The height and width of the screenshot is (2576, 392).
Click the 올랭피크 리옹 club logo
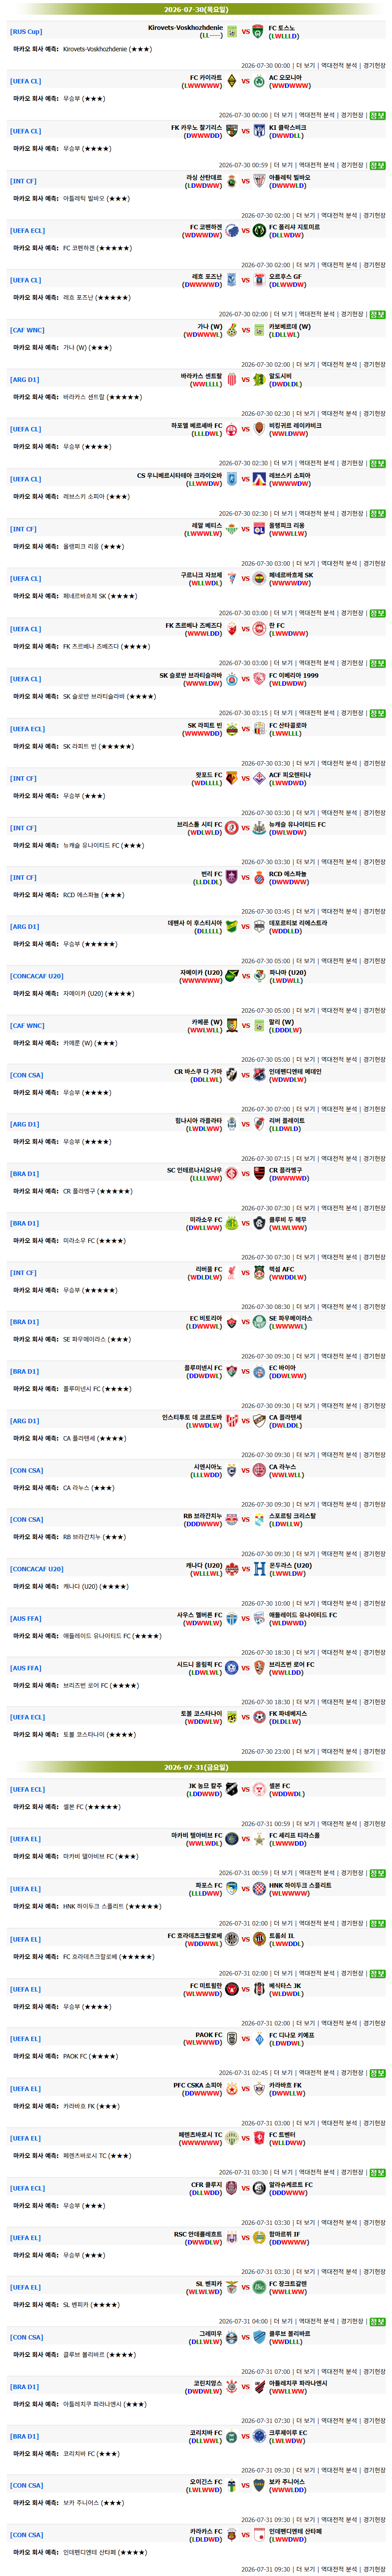[259, 529]
